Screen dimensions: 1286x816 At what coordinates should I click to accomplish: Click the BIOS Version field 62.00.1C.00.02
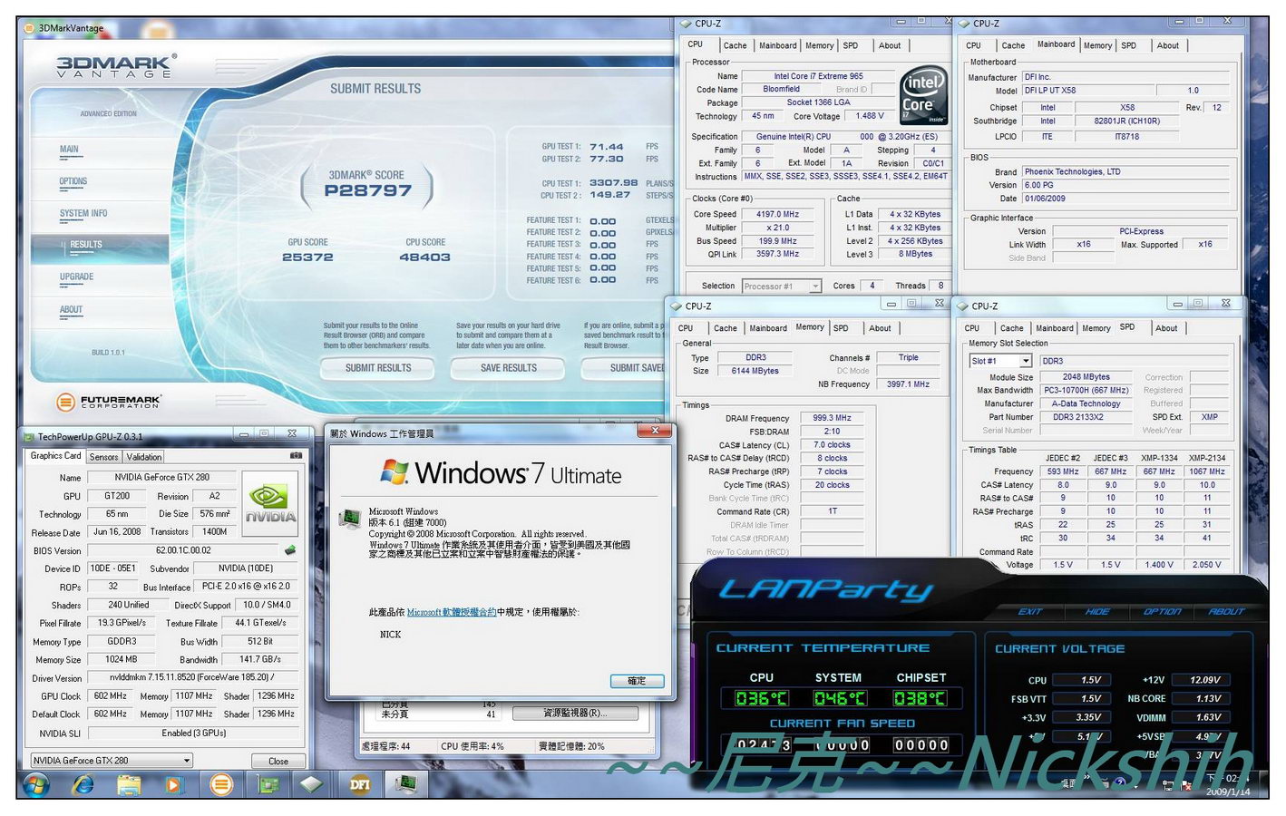pyautogui.click(x=183, y=550)
